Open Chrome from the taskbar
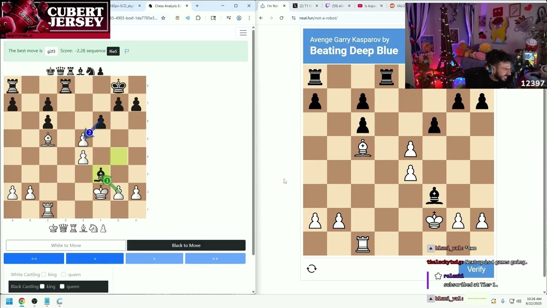 tap(22, 301)
